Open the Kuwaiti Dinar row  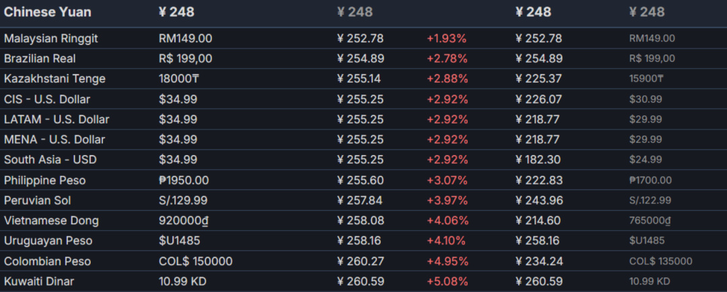(39, 281)
